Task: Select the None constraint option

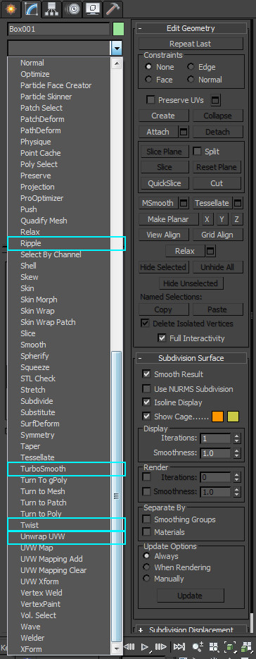Action: coord(148,67)
